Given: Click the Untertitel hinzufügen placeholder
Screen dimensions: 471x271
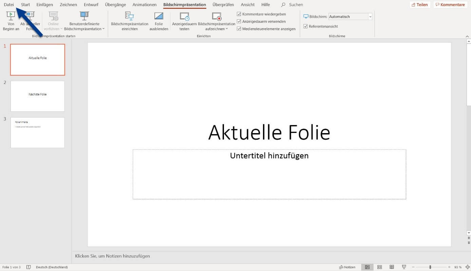Looking at the screenshot, I should click(269, 174).
